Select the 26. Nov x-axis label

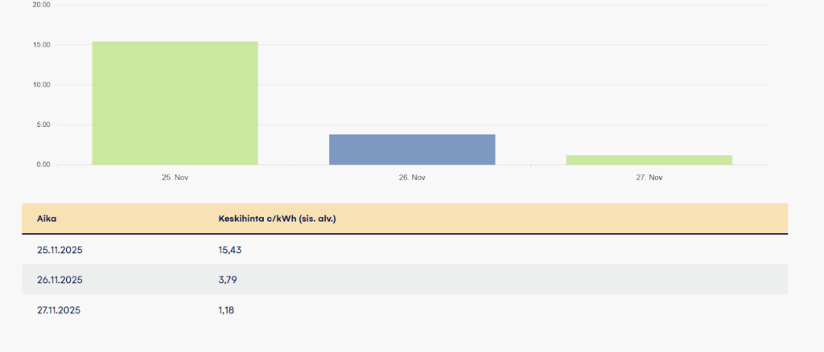pos(412,177)
